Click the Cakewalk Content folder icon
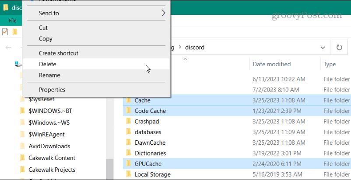 [x=22, y=157]
